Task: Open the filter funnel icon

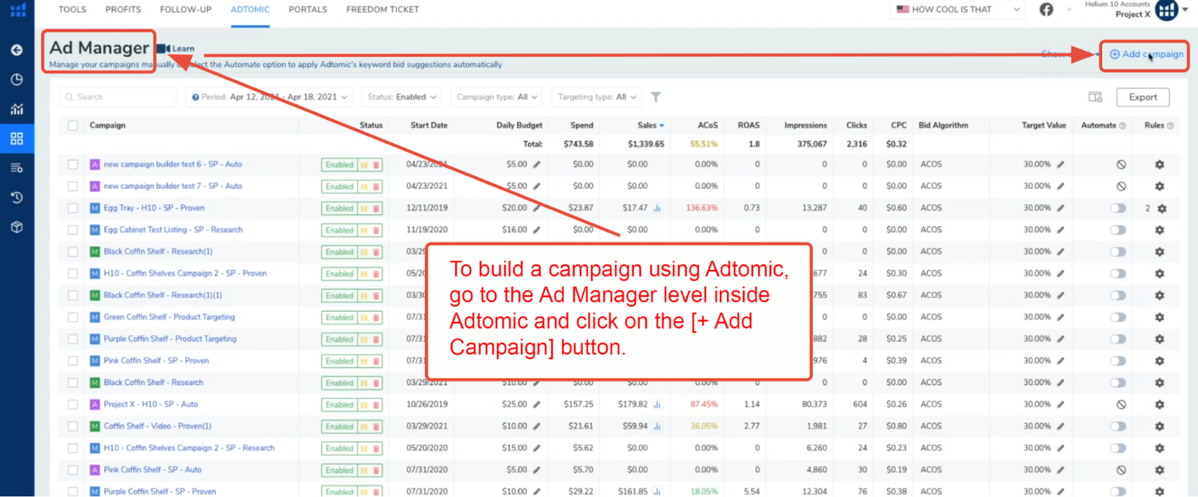Action: pos(655,97)
